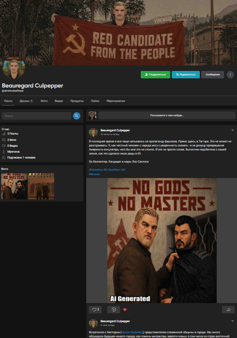Share the No Gods No Masters post
Screen dimensions: 237x338
tap(228, 310)
